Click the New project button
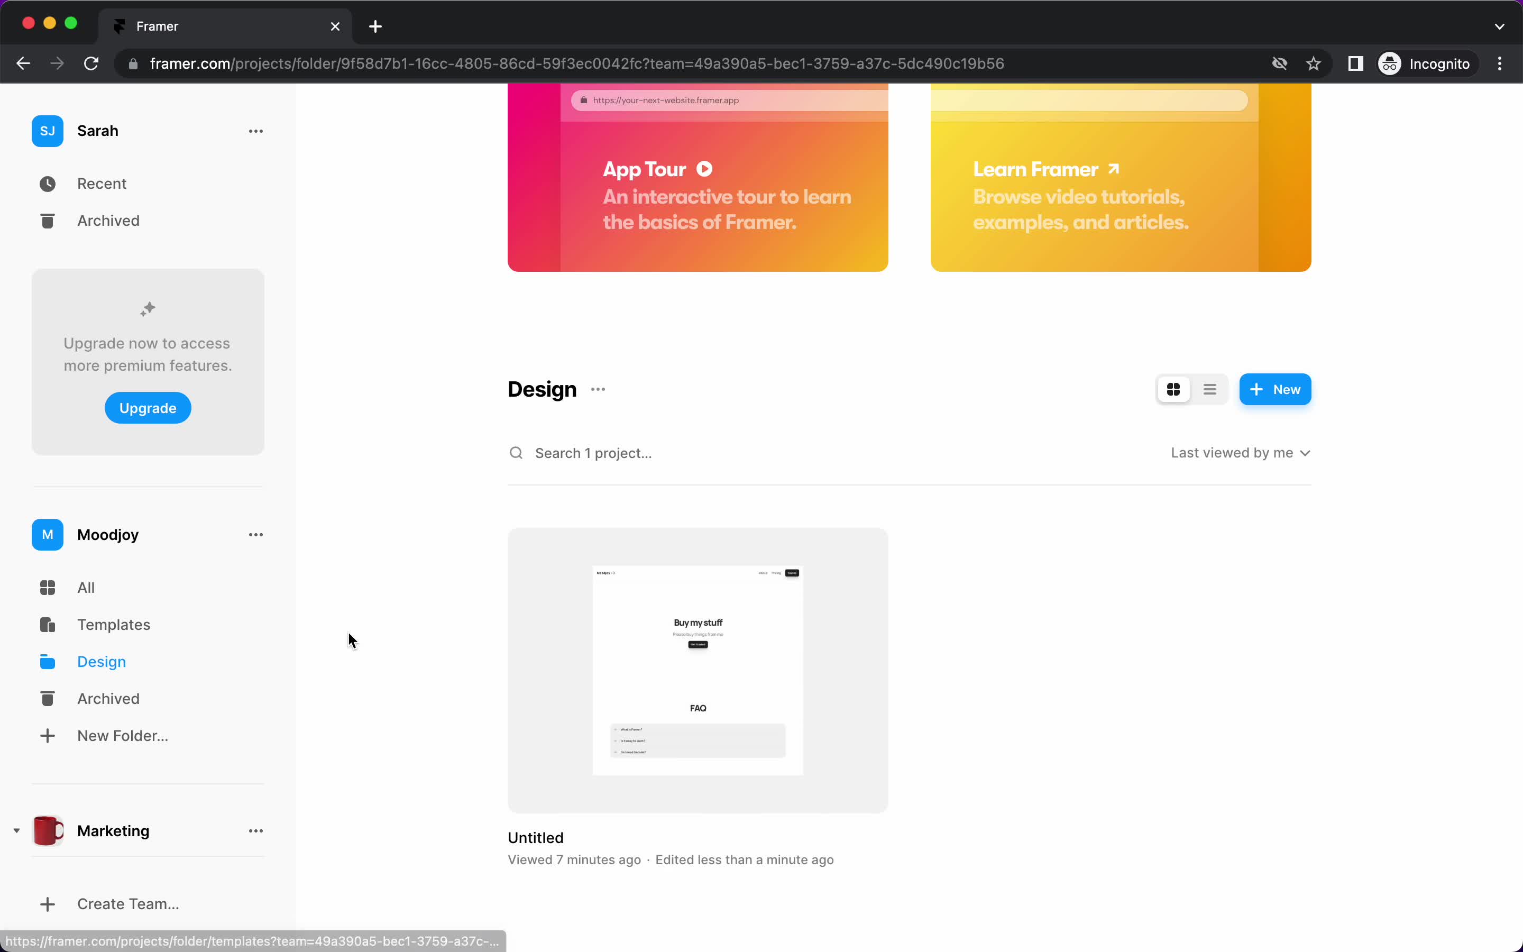 tap(1275, 388)
